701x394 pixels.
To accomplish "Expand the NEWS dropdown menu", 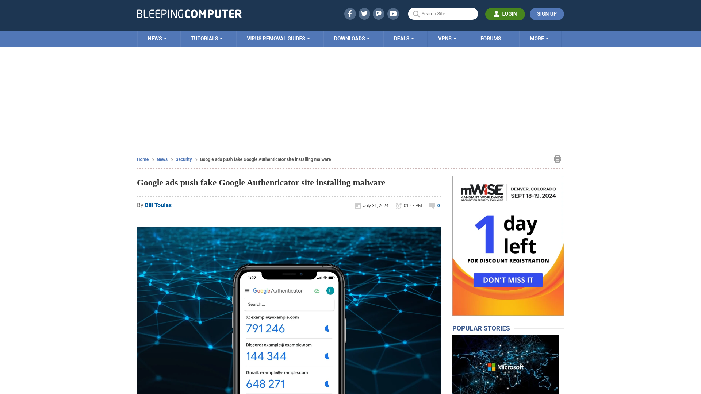I will (157, 38).
